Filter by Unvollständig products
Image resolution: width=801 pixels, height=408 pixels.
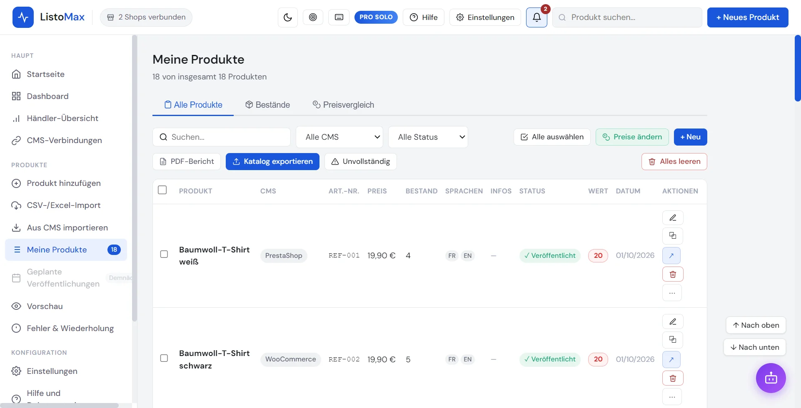click(361, 162)
